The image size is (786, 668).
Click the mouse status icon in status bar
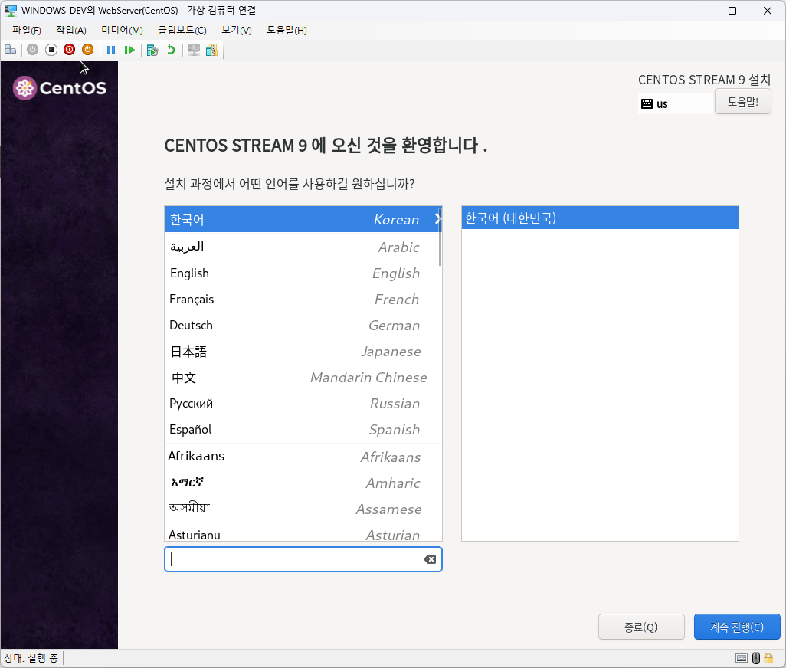pyautogui.click(x=756, y=658)
